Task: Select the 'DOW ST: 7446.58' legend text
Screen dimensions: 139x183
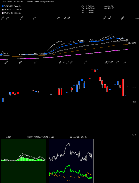Action: coord(13,6)
